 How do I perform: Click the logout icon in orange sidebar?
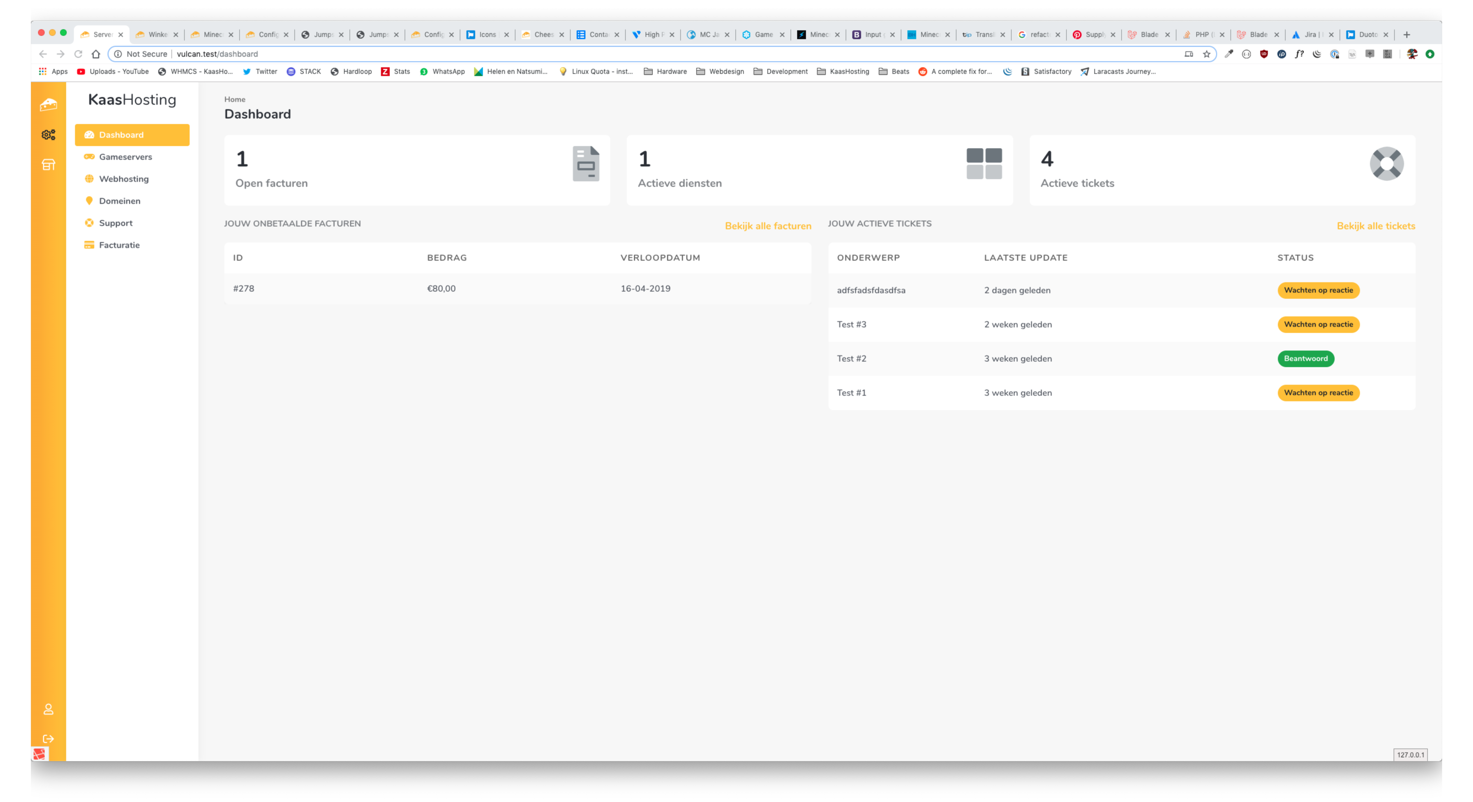pyautogui.click(x=49, y=739)
